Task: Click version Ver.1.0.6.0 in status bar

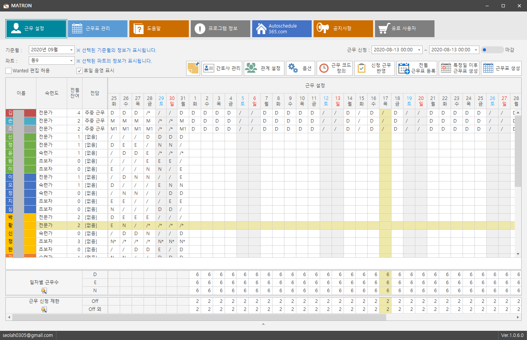Action: pyautogui.click(x=512, y=335)
